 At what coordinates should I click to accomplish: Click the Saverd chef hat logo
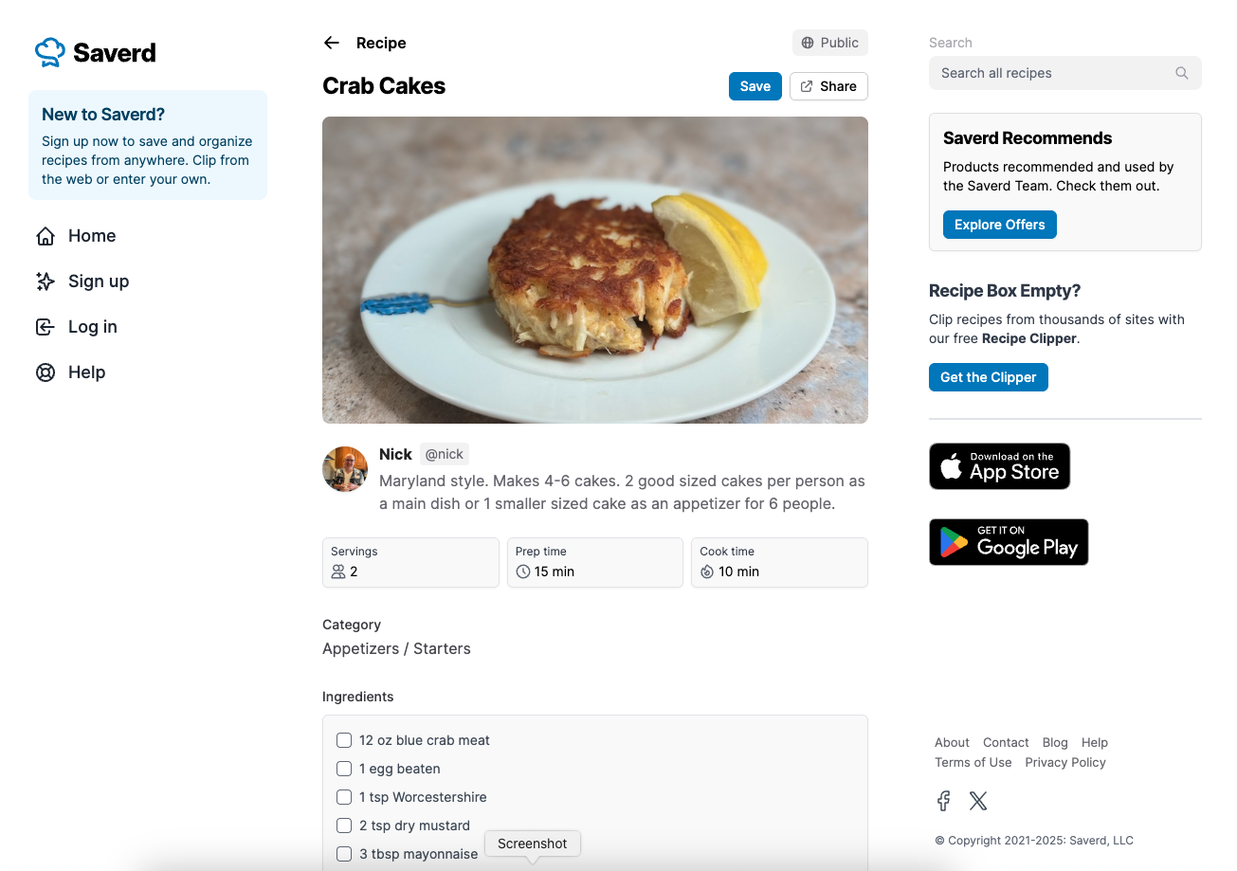50,52
